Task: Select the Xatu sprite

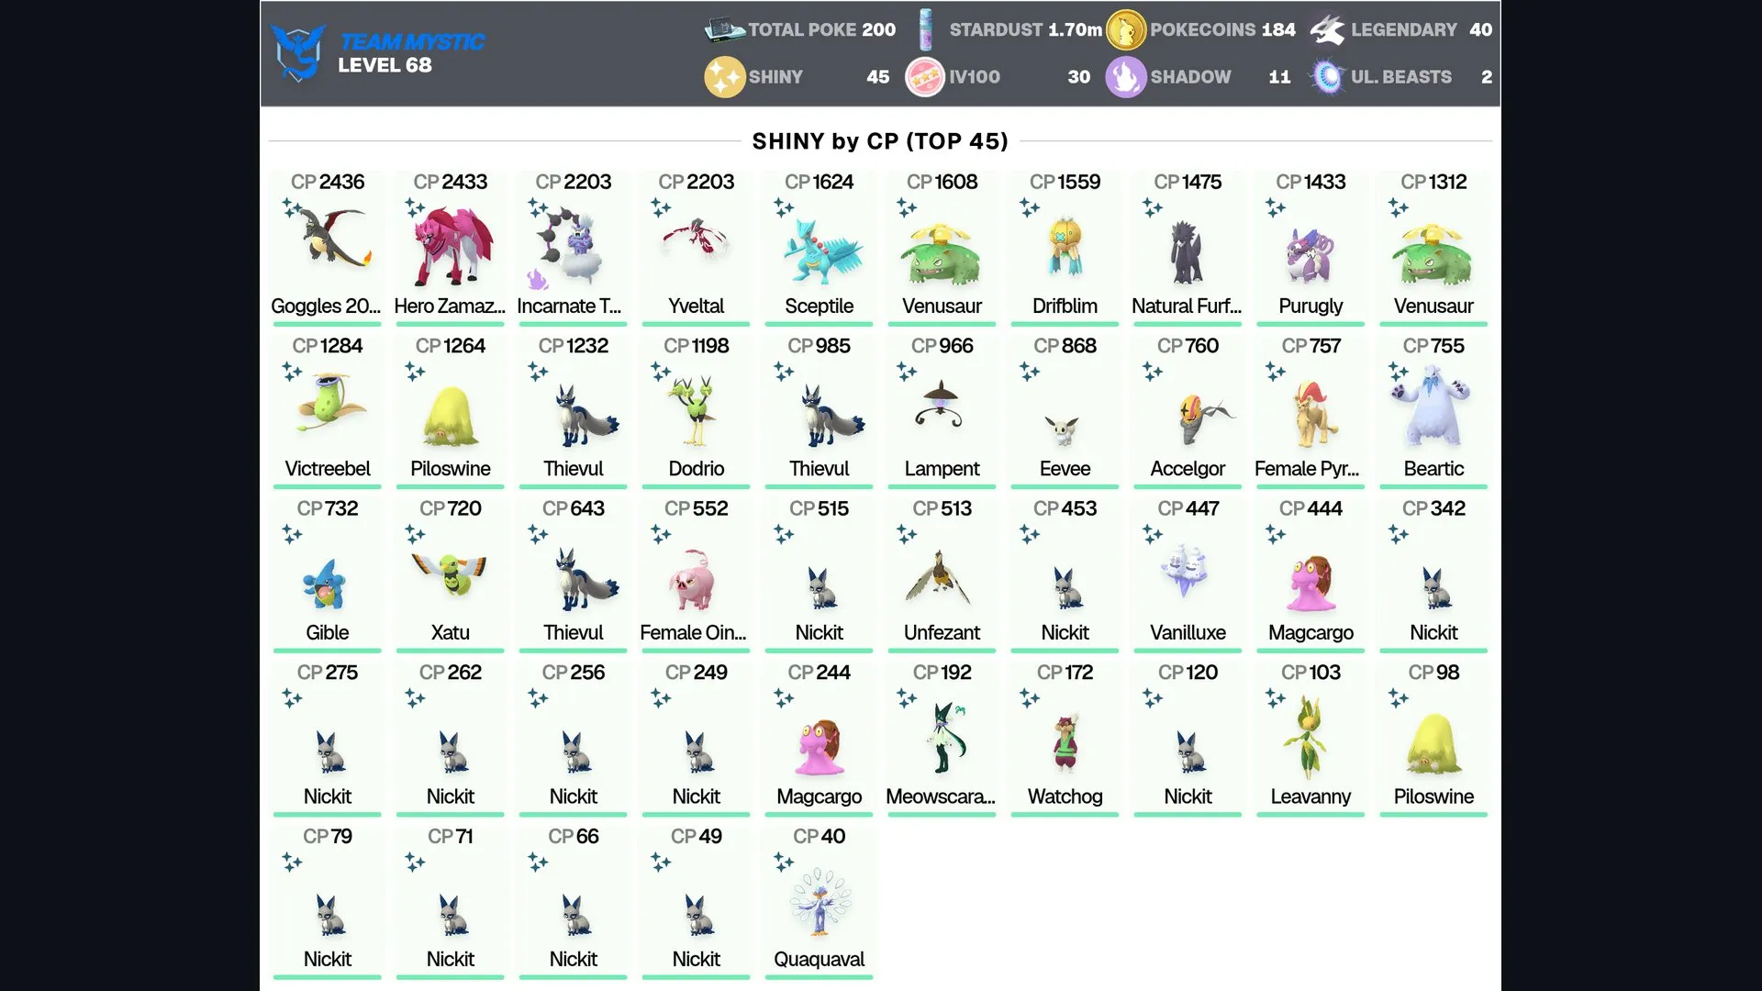Action: 449,576
